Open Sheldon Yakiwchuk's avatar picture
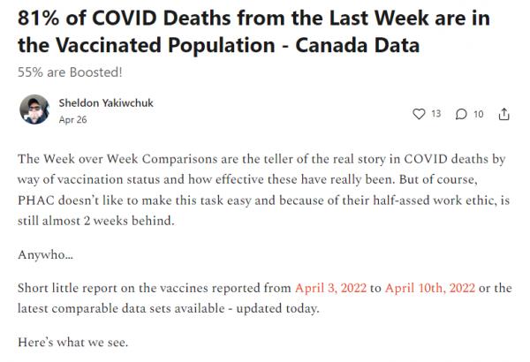Image resolution: width=530 pixels, height=362 pixels. click(x=34, y=109)
